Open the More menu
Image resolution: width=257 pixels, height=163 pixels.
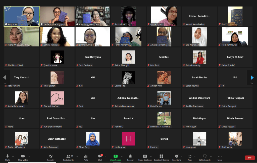(220, 157)
